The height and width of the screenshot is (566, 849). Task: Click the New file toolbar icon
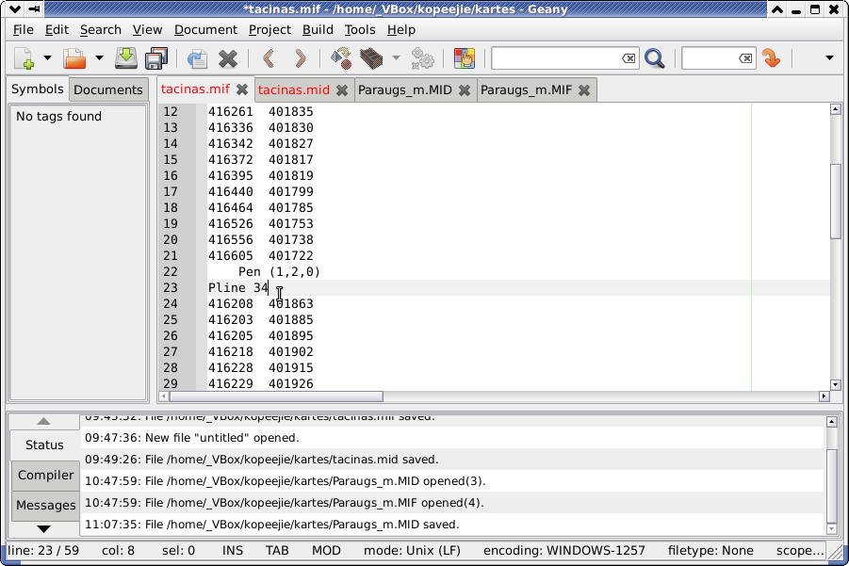click(x=24, y=57)
